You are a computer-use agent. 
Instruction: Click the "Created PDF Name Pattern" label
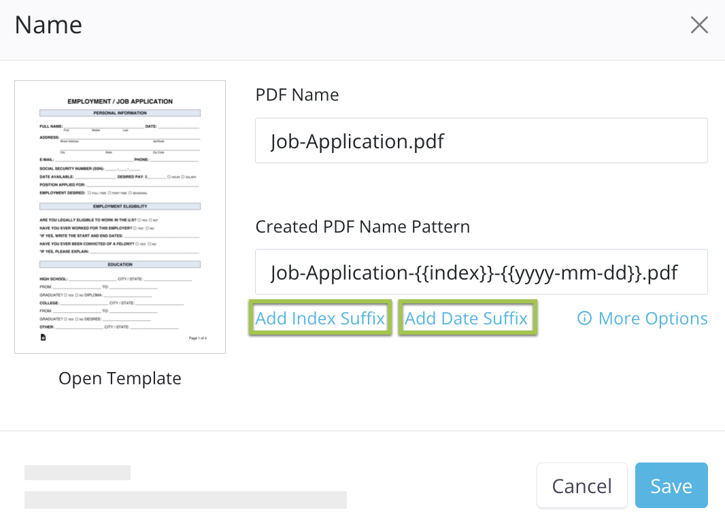click(362, 226)
